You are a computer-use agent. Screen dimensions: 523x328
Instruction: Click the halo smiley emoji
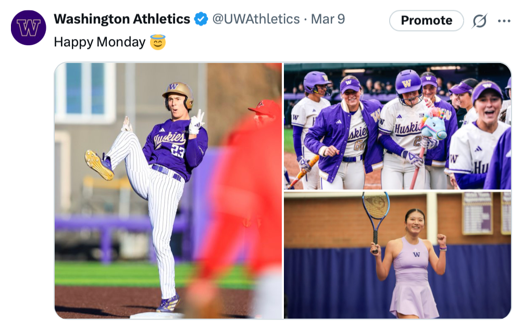(x=158, y=42)
